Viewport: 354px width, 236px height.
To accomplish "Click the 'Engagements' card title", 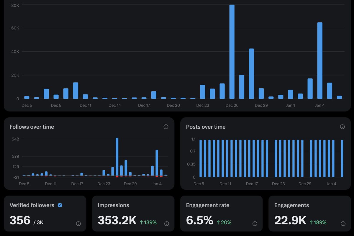I will click(291, 205).
